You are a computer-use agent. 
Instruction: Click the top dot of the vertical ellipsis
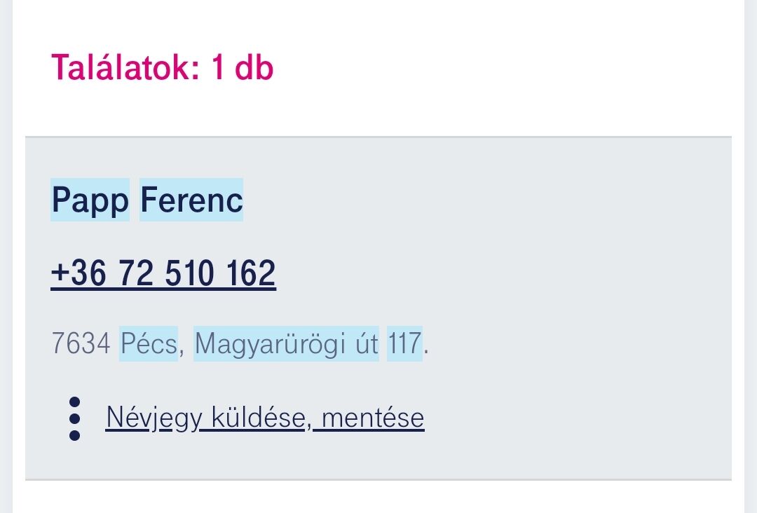click(x=74, y=402)
